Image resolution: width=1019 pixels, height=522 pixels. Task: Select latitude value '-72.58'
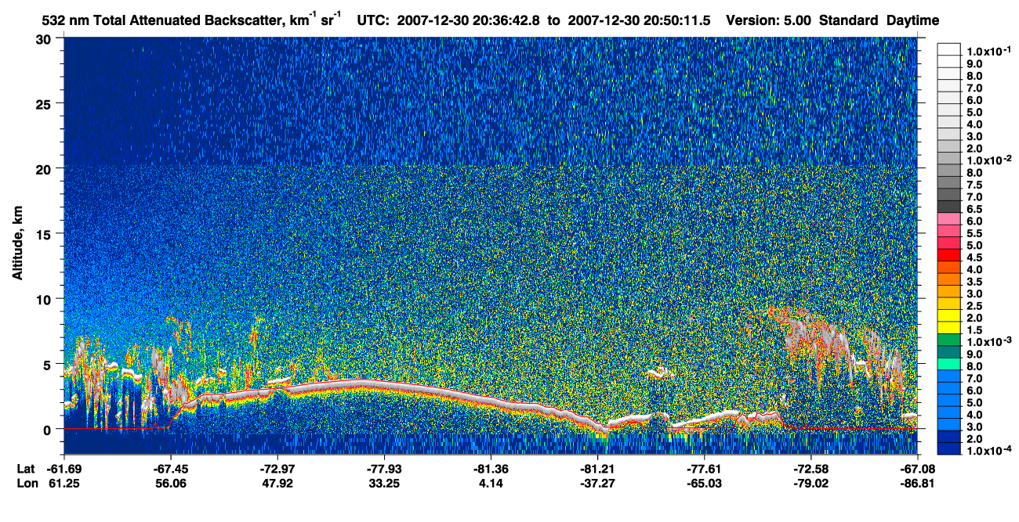(810, 469)
